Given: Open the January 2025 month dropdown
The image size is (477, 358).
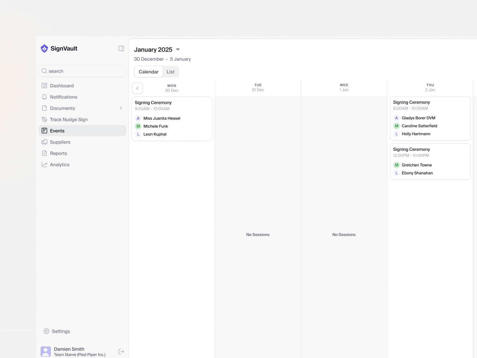Looking at the screenshot, I should 178,50.
